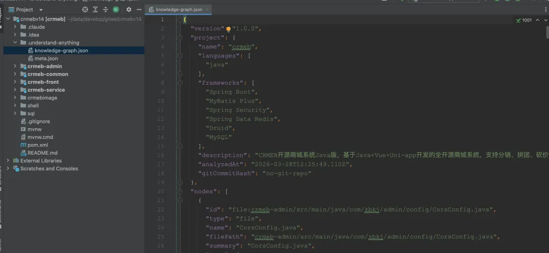
Task: Select opened file via the crosshair locate icon
Action: [x=85, y=10]
